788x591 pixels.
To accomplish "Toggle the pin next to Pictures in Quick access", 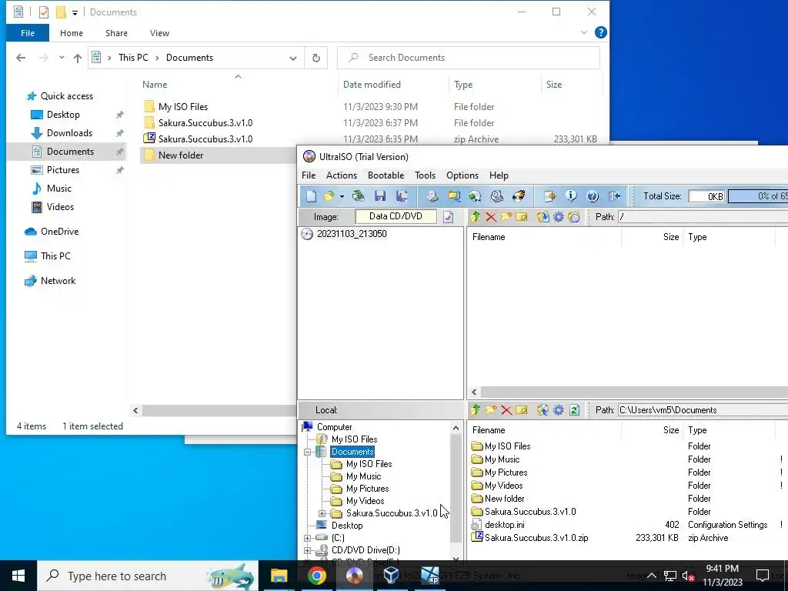I will pos(119,170).
